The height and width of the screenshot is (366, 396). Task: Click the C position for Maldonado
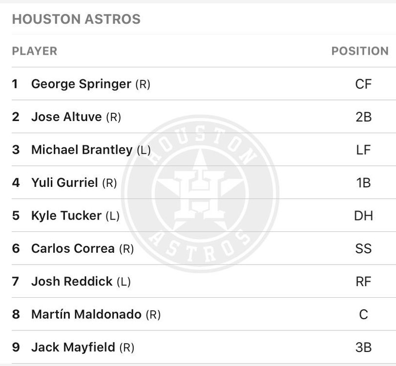[x=363, y=315]
